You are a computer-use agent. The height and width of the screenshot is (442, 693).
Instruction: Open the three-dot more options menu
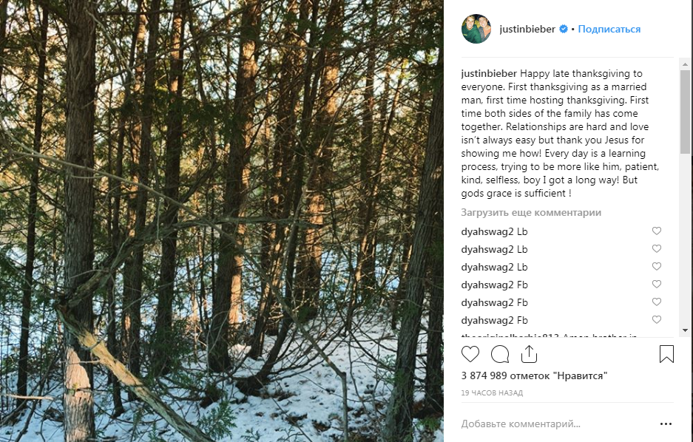point(666,424)
